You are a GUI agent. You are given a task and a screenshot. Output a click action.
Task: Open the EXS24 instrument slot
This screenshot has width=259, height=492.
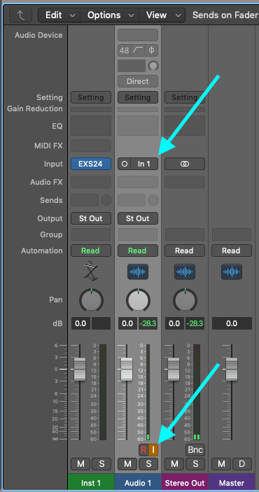click(91, 164)
